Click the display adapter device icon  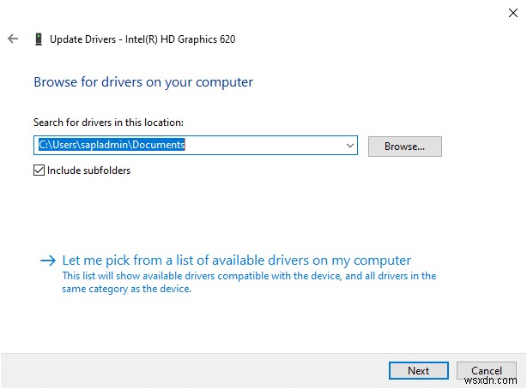(39, 39)
